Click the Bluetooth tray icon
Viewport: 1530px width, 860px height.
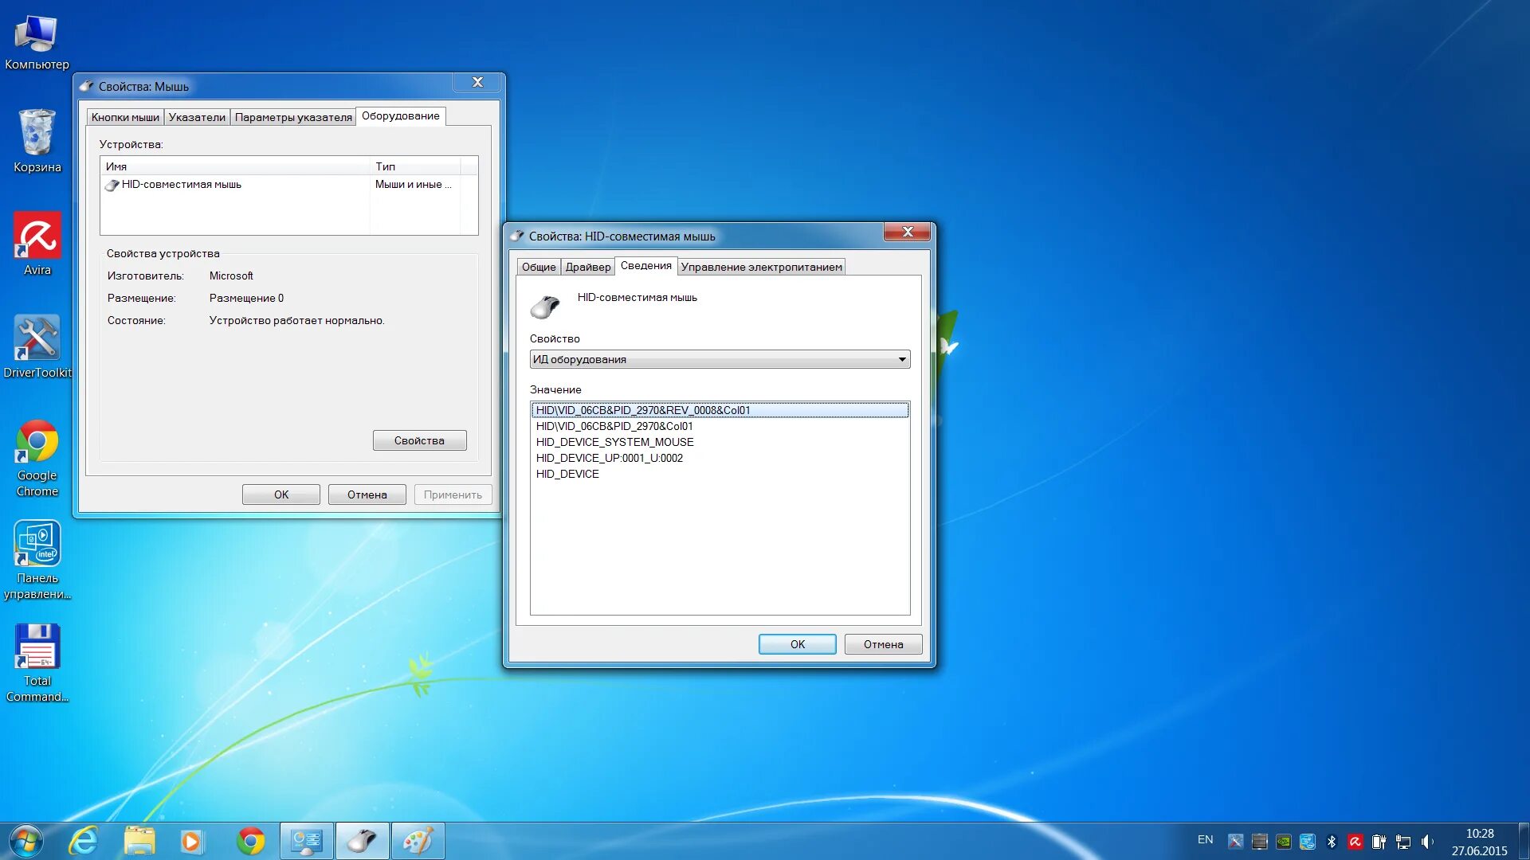1331,842
